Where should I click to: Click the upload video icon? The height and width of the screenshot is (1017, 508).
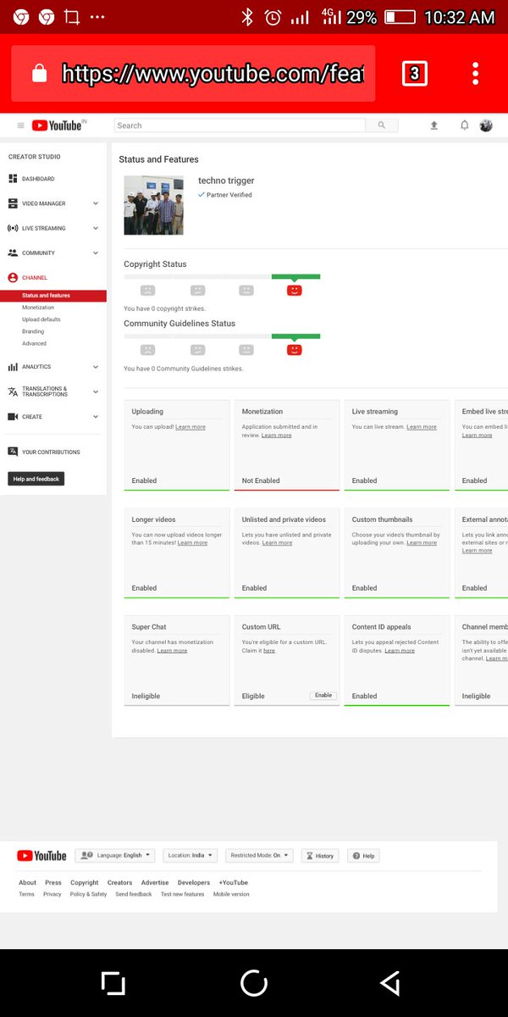[x=434, y=125]
